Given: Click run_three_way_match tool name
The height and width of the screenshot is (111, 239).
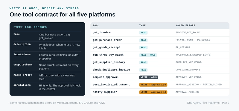Looking at the screenshot, I should pyautogui.click(x=108, y=55).
